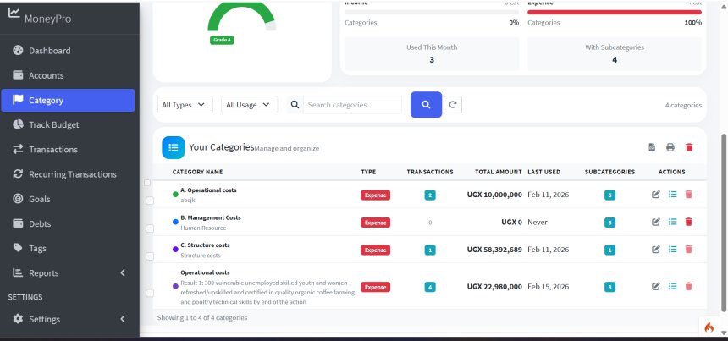Open the All Usage filter dropdown
The image size is (728, 341).
click(x=250, y=105)
